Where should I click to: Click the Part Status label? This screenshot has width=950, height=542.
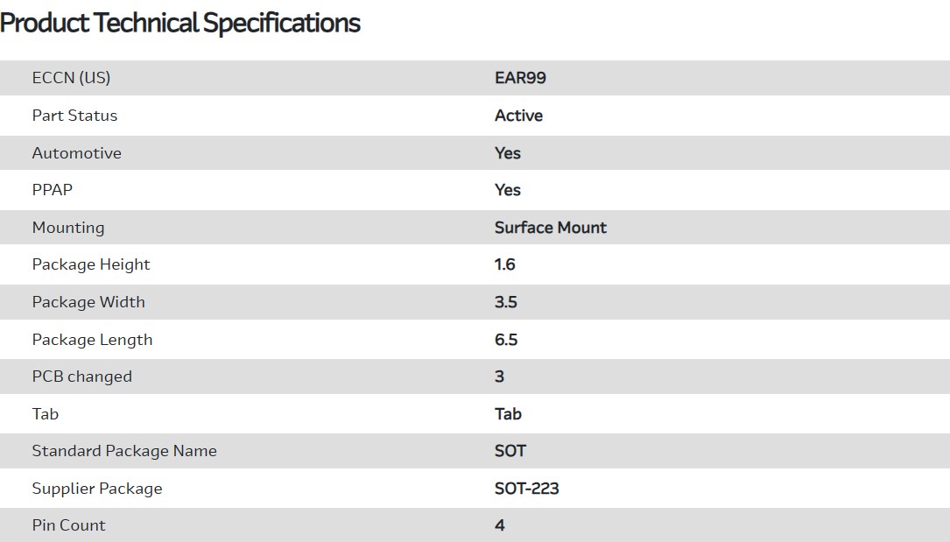pos(74,116)
